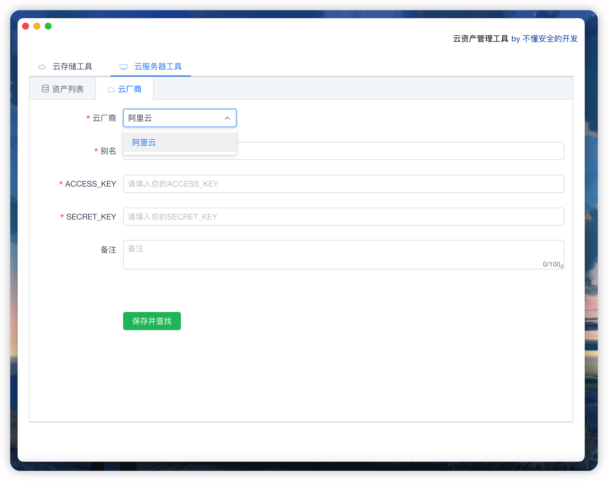
Task: Select the 云服务器工具 tab
Action: coord(158,67)
